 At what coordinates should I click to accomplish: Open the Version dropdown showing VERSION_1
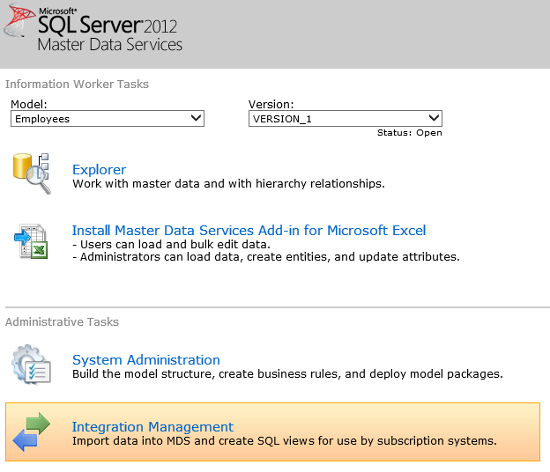click(346, 119)
